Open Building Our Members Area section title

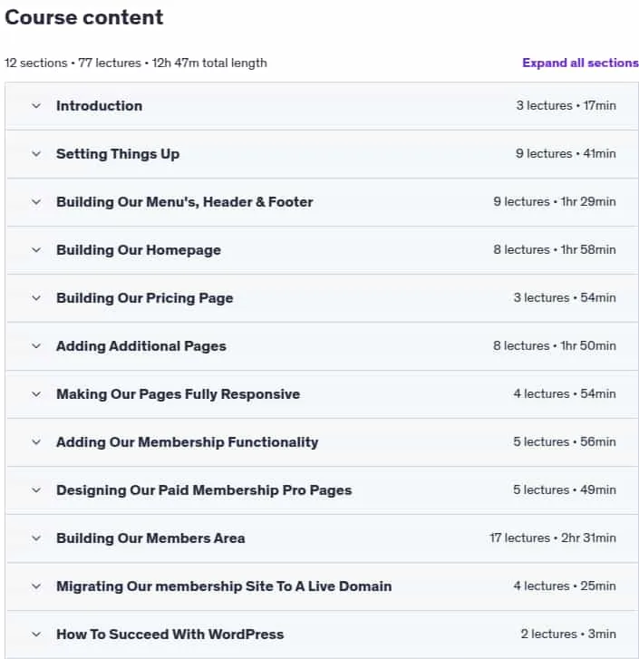pyautogui.click(x=150, y=538)
